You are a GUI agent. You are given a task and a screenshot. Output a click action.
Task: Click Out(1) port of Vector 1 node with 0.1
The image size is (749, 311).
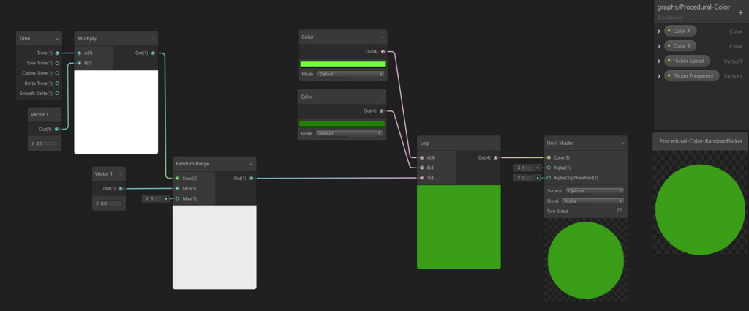tap(57, 129)
